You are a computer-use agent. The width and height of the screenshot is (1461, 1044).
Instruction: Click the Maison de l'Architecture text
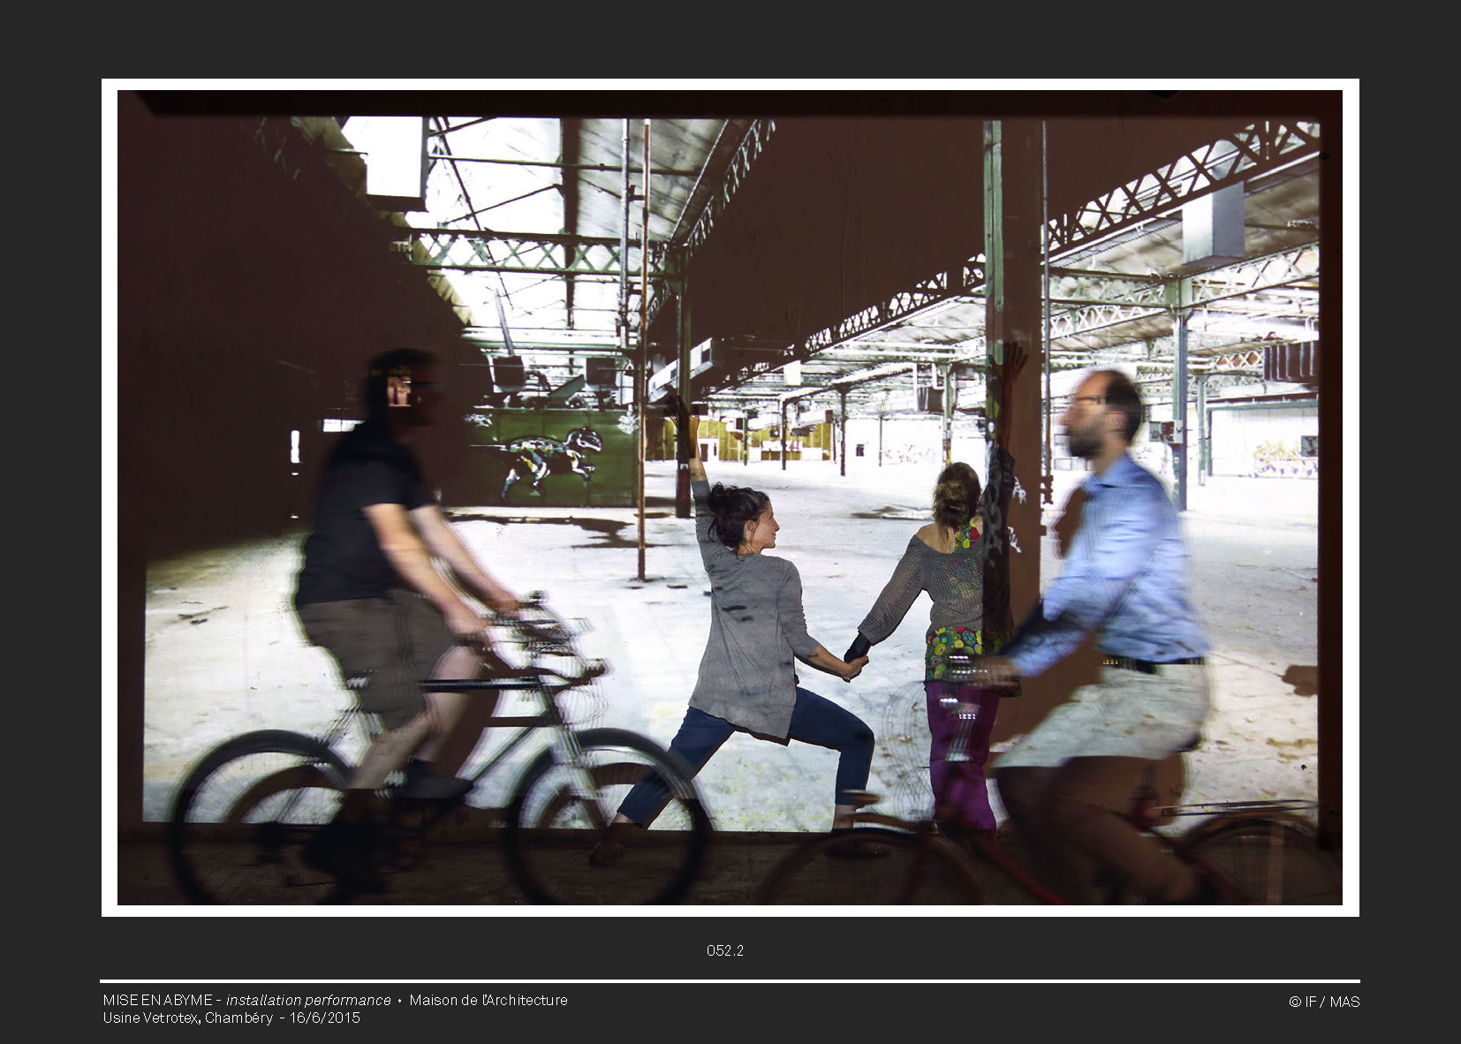(488, 1000)
